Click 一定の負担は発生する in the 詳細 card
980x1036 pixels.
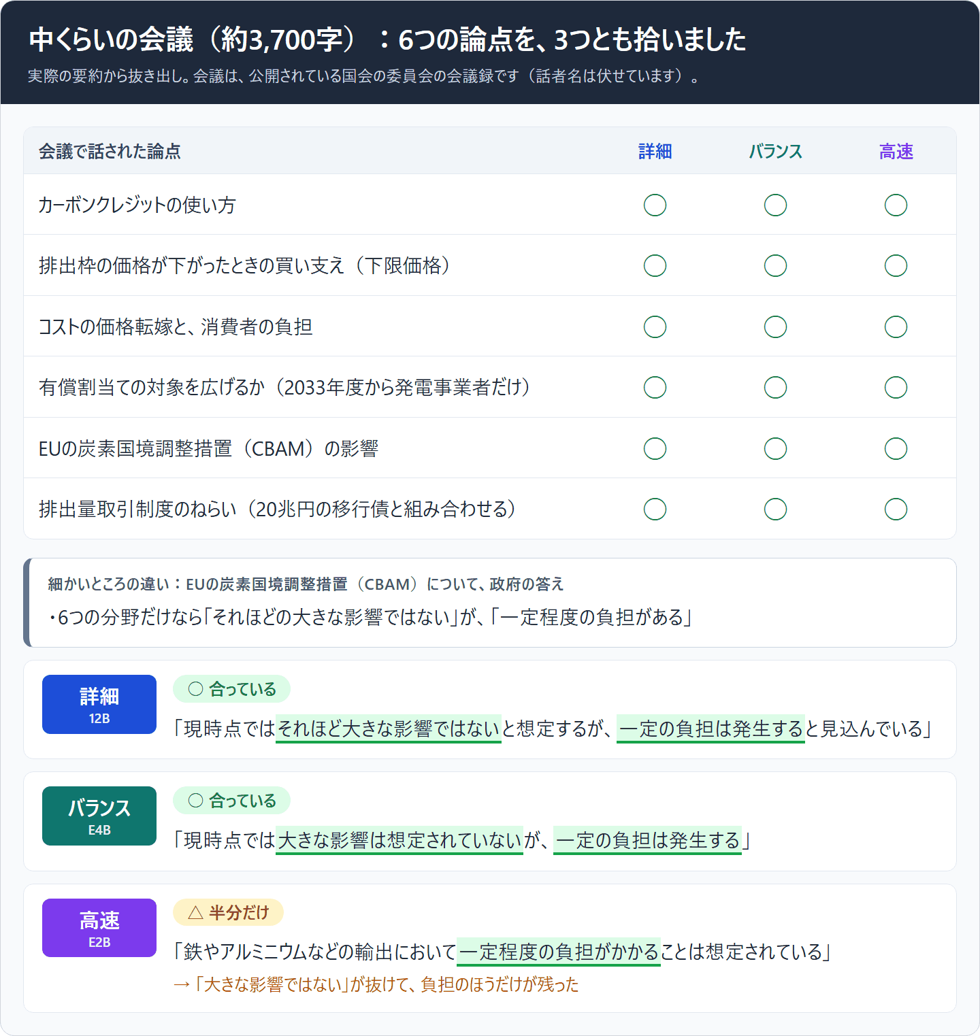[x=710, y=729]
